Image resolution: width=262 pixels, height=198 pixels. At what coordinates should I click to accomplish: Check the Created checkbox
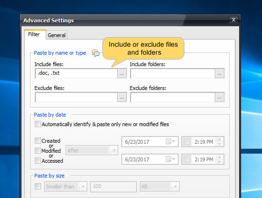38,140
